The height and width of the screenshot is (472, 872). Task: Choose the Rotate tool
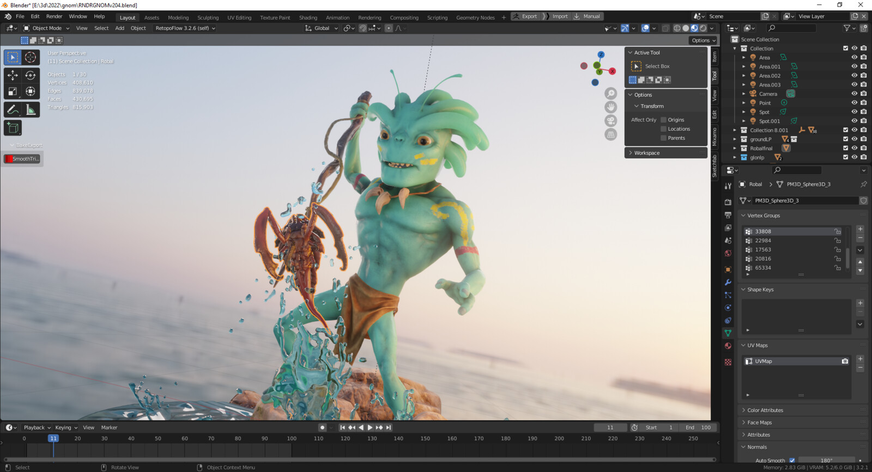click(31, 75)
